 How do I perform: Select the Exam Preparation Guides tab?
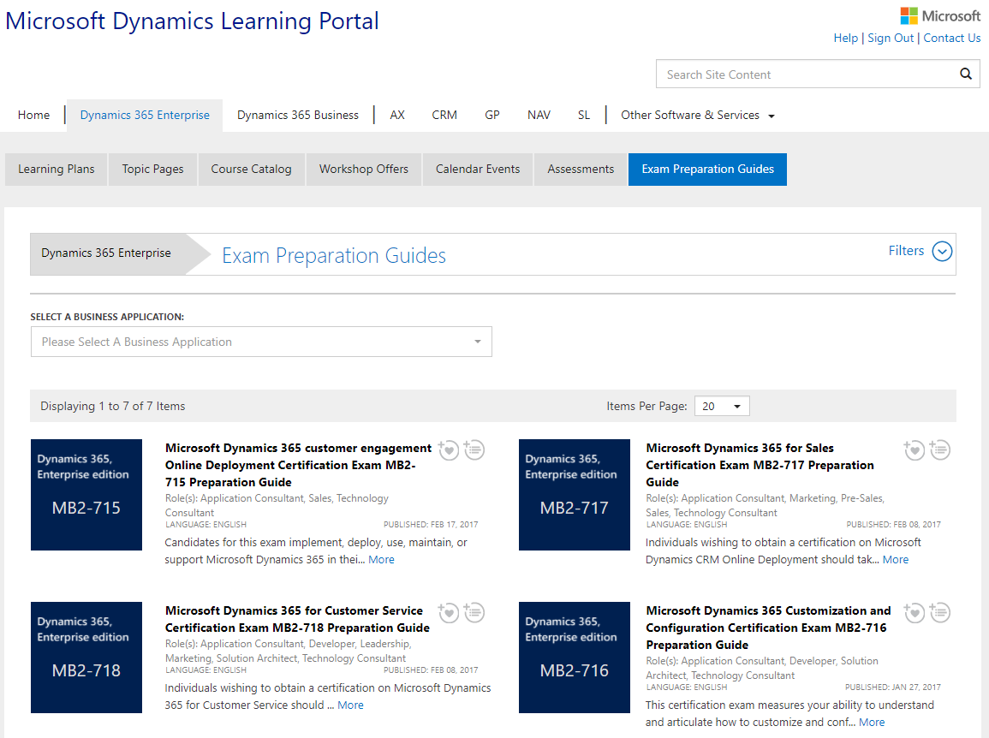pos(707,169)
